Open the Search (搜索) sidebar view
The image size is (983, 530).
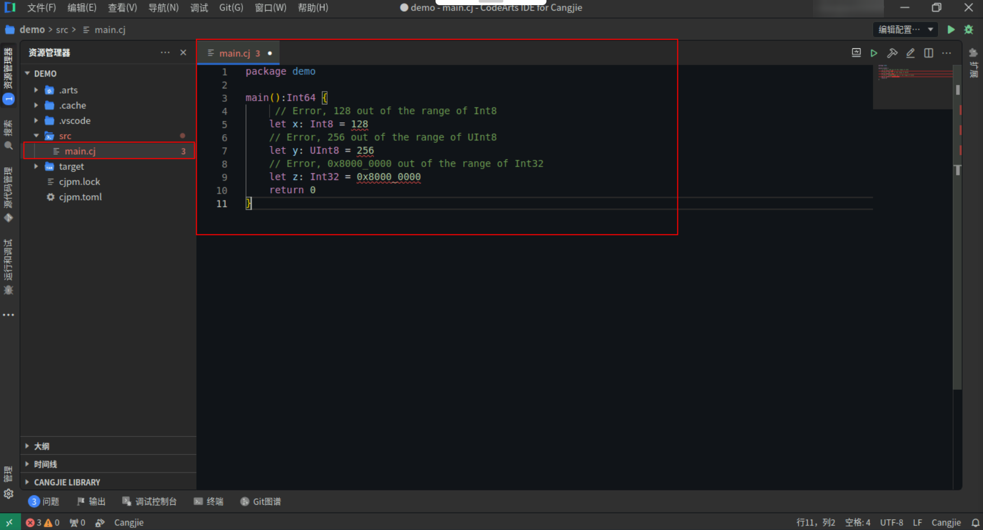click(x=8, y=136)
